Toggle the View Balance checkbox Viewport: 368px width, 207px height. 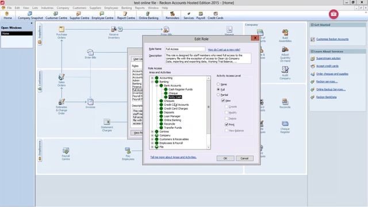[x=227, y=131]
